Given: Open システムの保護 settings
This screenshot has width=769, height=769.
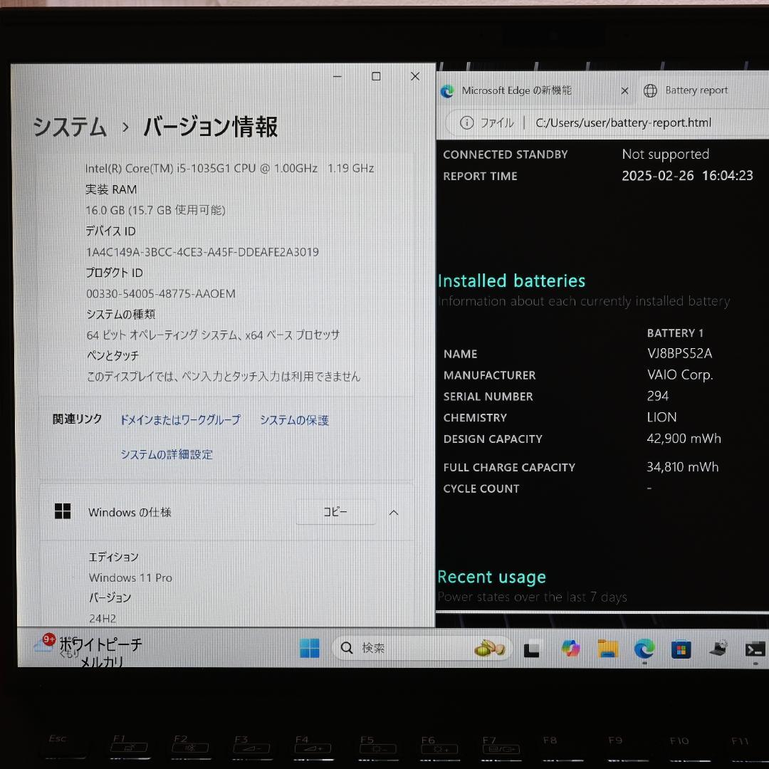Looking at the screenshot, I should click(x=294, y=420).
